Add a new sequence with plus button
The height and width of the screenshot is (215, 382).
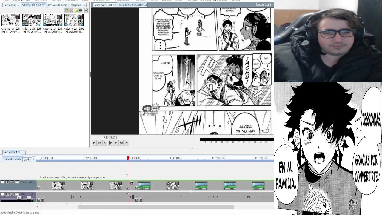23,153
